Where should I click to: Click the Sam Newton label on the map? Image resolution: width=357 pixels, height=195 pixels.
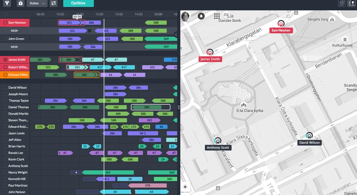click(x=281, y=30)
